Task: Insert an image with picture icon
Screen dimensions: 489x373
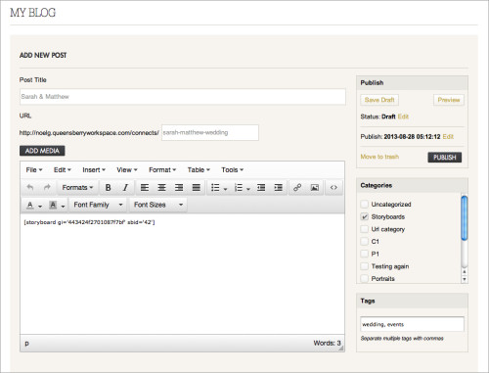Action: pos(315,188)
